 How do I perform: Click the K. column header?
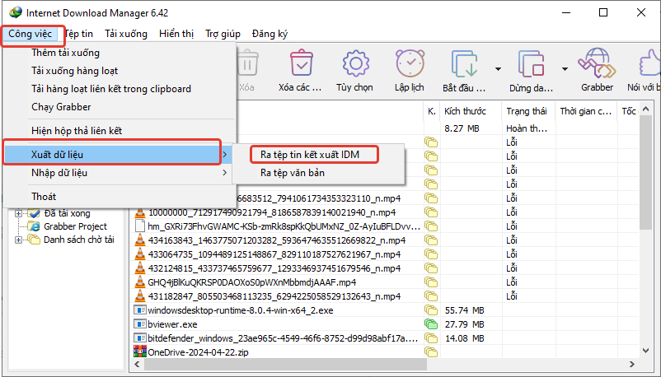432,111
